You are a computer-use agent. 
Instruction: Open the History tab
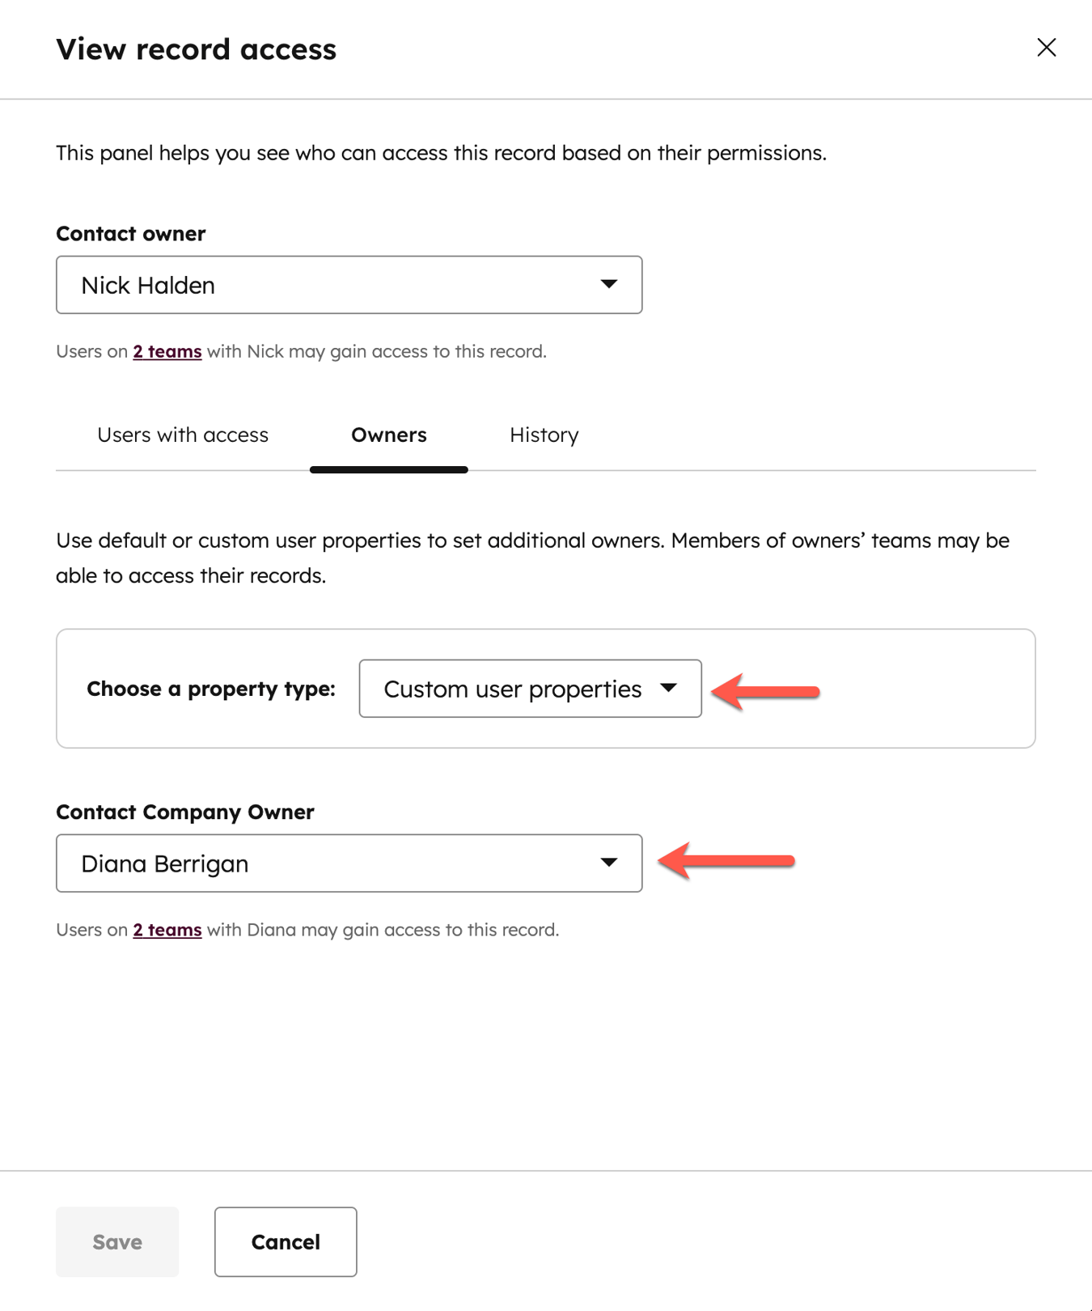(x=544, y=435)
